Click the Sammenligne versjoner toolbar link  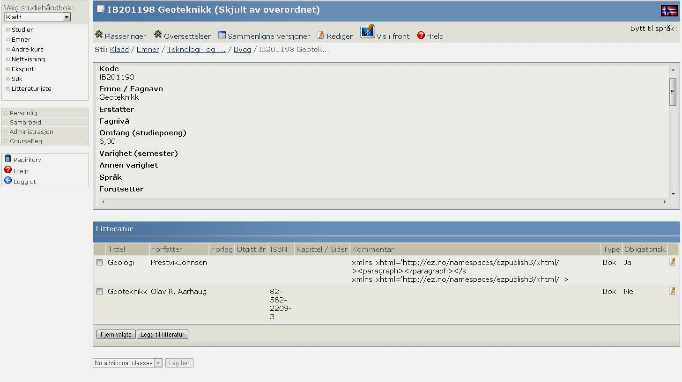click(x=269, y=36)
